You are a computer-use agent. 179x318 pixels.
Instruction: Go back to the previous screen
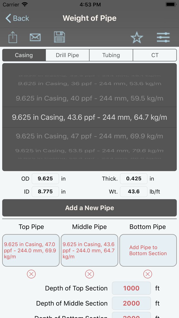tap(17, 18)
